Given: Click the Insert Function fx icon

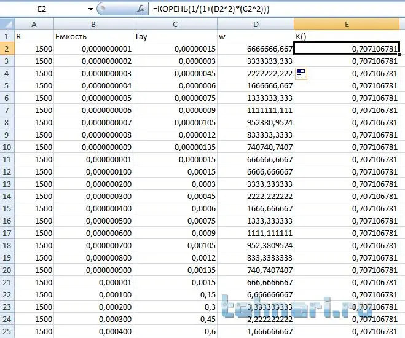Looking at the screenshot, I should pyautogui.click(x=141, y=9).
